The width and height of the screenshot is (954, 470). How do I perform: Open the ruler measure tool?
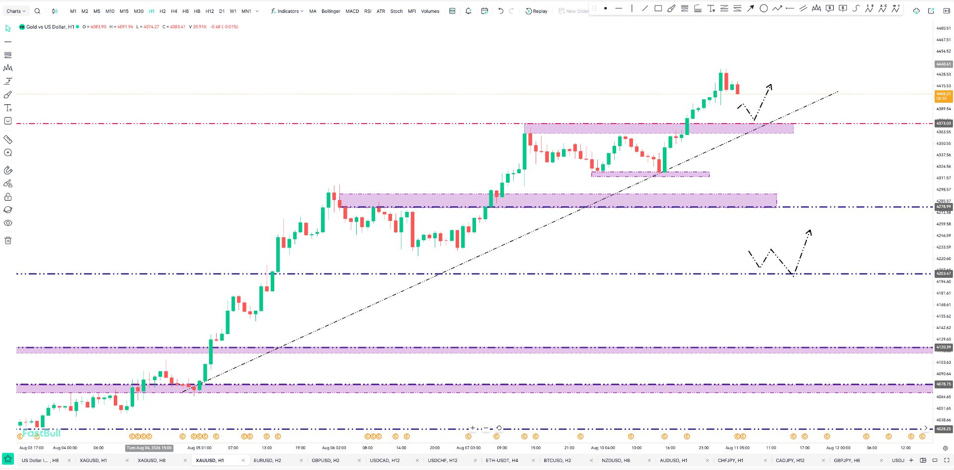pos(8,139)
